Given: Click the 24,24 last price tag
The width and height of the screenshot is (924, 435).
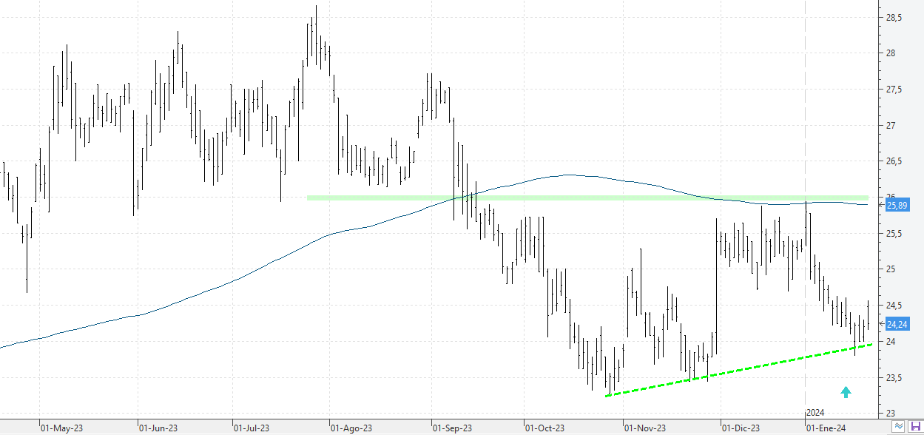Looking at the screenshot, I should point(897,324).
